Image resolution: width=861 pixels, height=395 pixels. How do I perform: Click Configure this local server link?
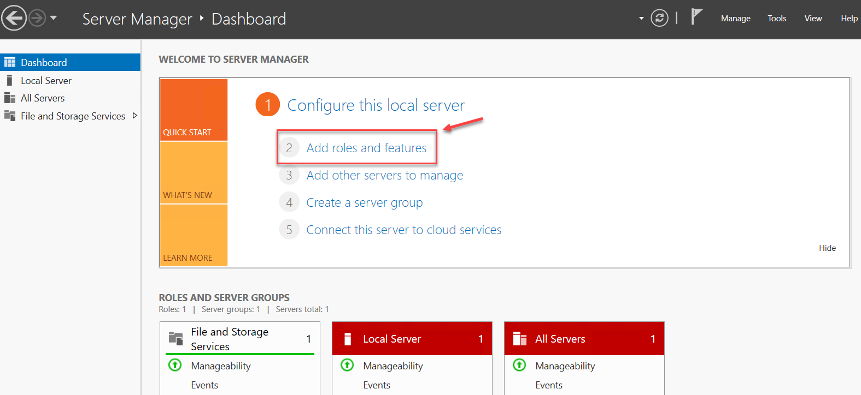(x=376, y=105)
